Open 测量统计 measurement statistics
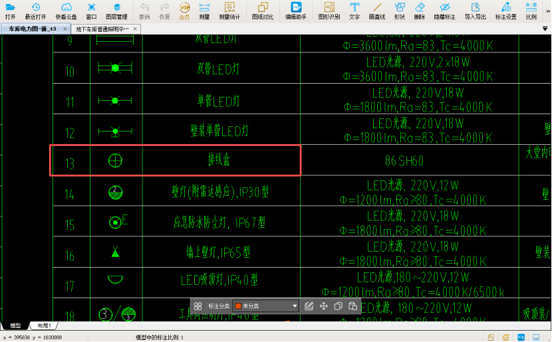 click(x=229, y=11)
